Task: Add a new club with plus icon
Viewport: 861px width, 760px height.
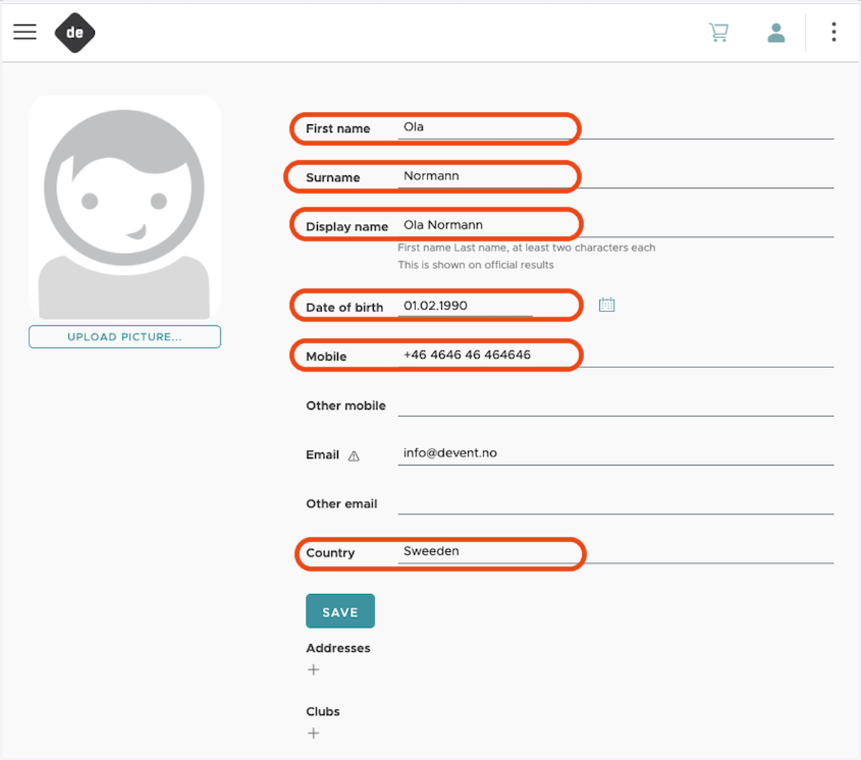Action: point(314,733)
